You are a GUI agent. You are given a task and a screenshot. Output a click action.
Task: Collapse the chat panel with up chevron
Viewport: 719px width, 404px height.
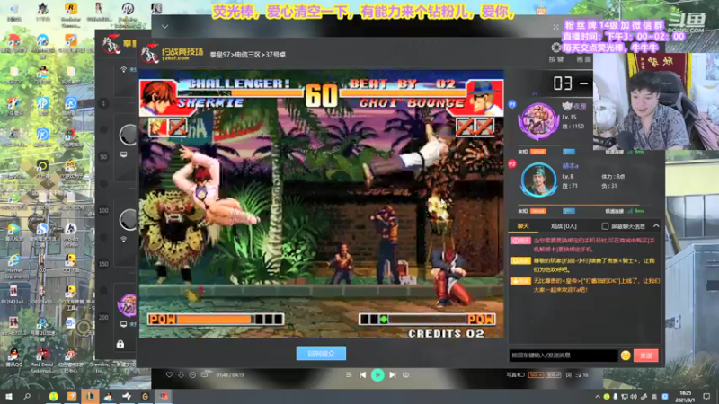coord(656,226)
